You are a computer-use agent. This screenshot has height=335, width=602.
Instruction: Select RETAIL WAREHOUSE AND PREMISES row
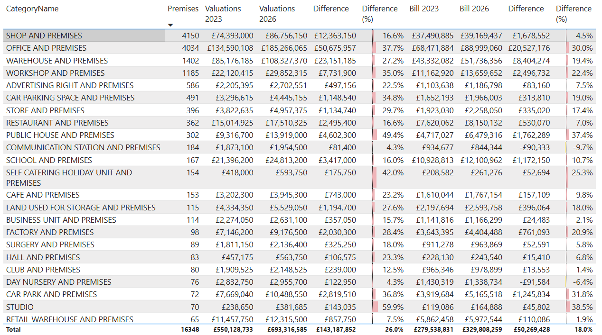(70, 319)
